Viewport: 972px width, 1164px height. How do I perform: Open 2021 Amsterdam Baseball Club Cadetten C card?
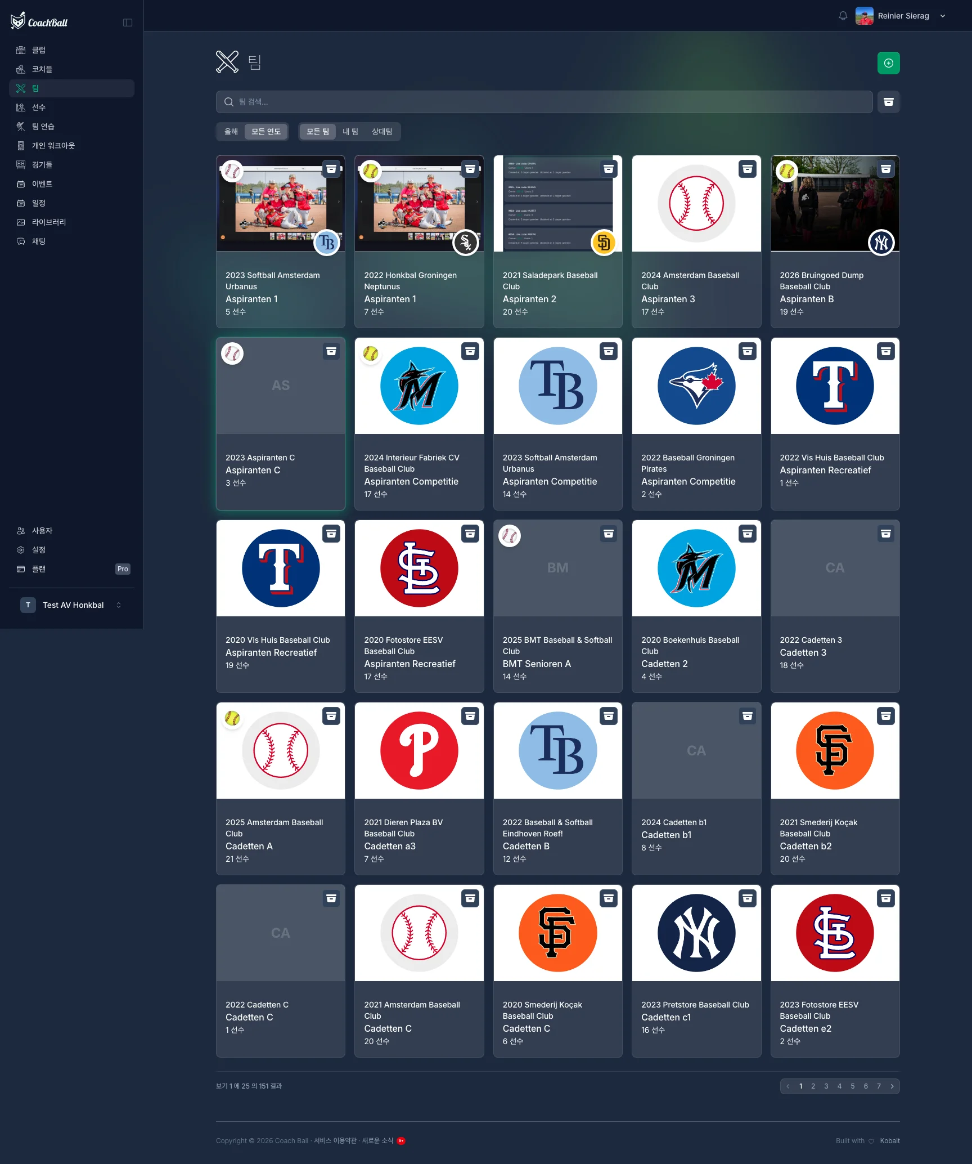(x=419, y=971)
